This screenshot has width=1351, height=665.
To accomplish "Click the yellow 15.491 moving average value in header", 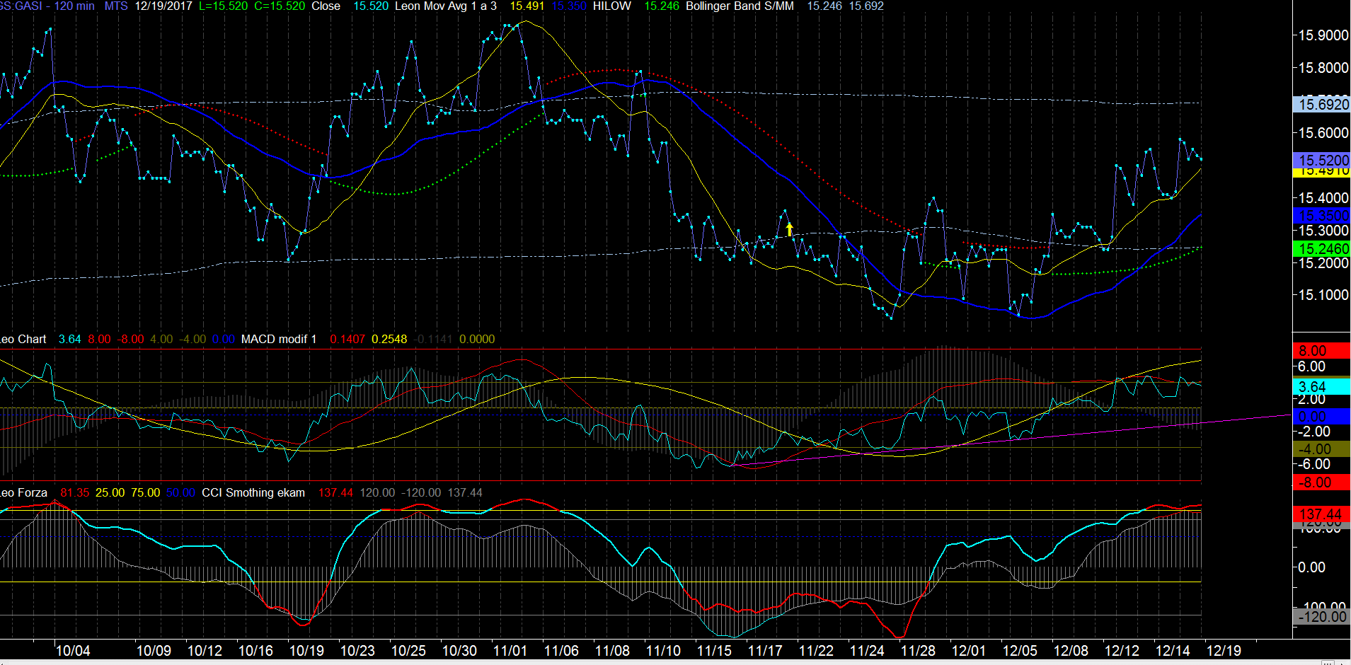I will point(527,6).
